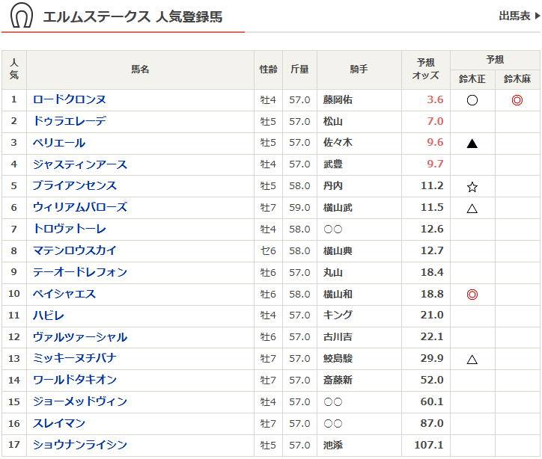This screenshot has height=459, width=542.
Task: Click jockey name 武豊
Action: [x=333, y=164]
